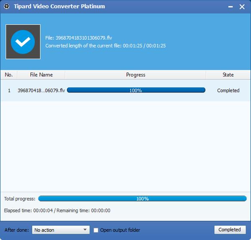Click the State column header
This screenshot has width=251, height=240.
tap(228, 75)
